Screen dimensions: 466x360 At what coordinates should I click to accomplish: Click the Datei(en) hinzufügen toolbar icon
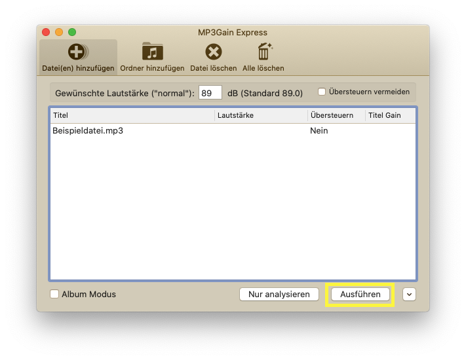coord(79,52)
